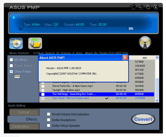
Task: Click the window resize grip corner
Action: [161, 131]
